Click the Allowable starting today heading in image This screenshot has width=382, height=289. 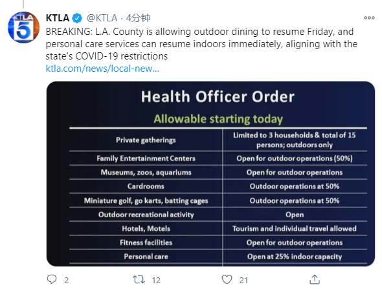pos(218,119)
